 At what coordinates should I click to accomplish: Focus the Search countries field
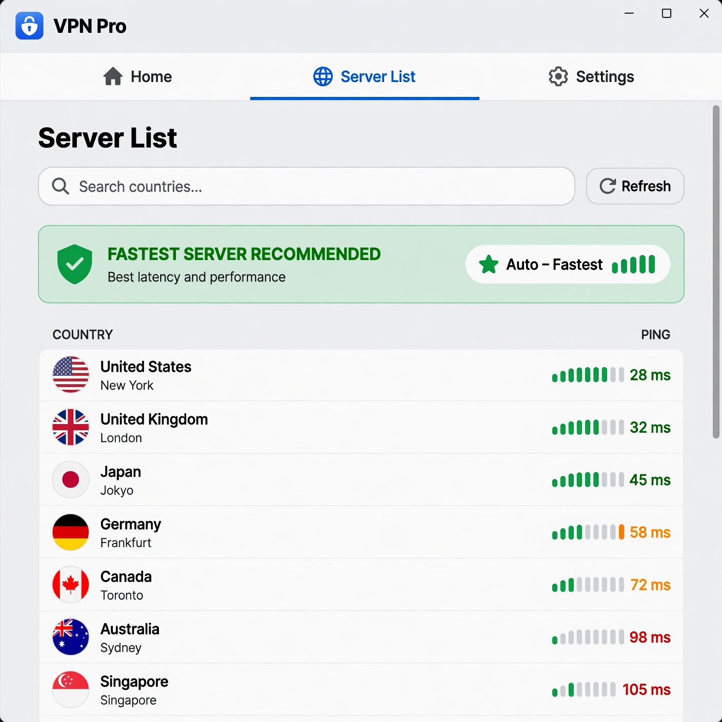coord(307,186)
